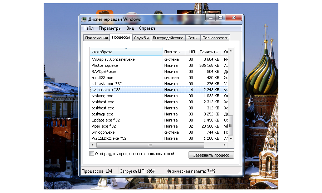
Task: Enable Отображать процессы всех пользователей checkbox
Action: [92, 154]
